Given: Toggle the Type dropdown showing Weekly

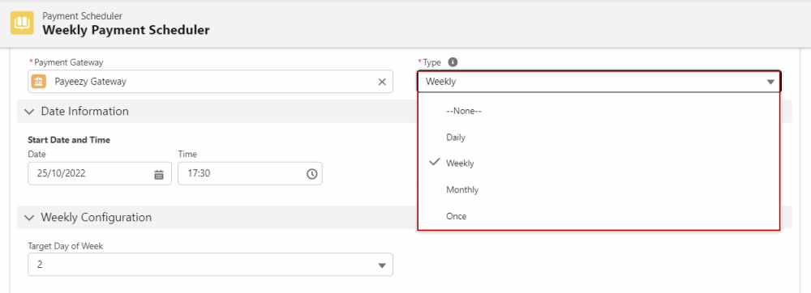Looking at the screenshot, I should coord(599,82).
